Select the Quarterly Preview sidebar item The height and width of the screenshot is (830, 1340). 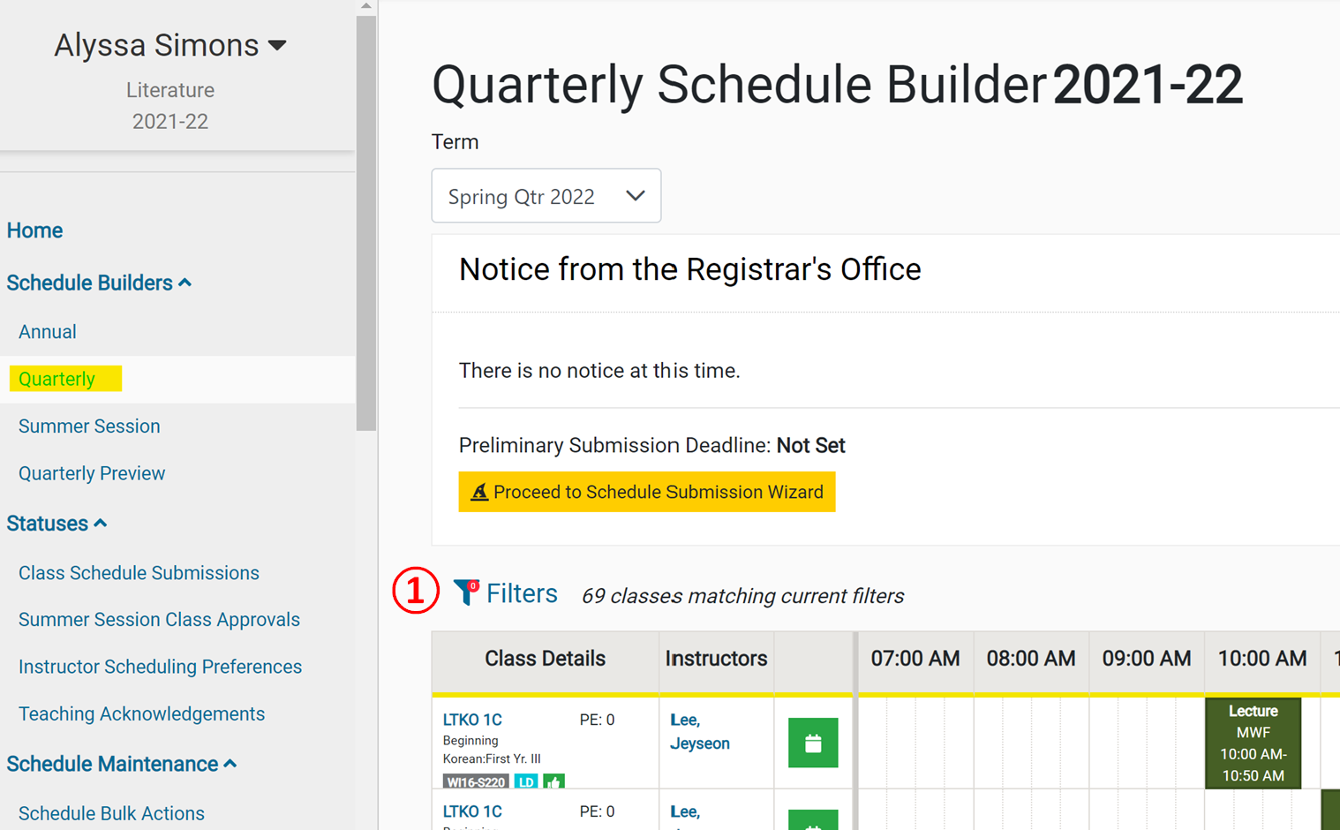[x=91, y=472]
